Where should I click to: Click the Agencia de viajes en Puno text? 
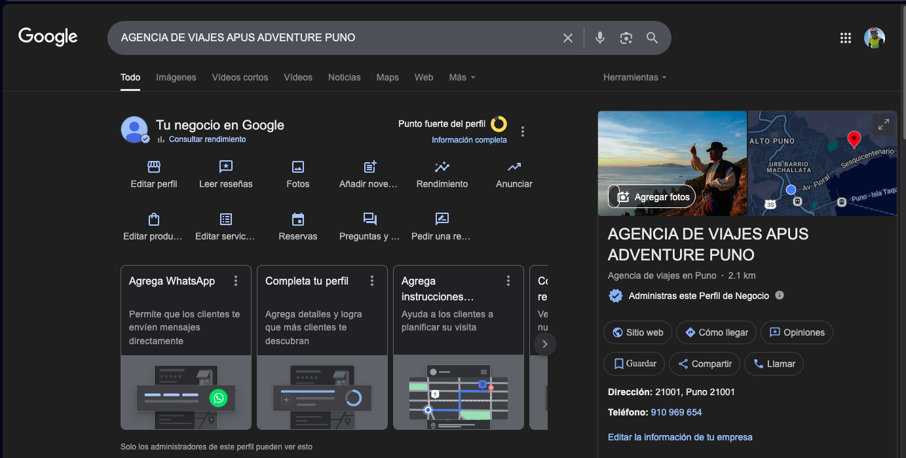(x=662, y=275)
